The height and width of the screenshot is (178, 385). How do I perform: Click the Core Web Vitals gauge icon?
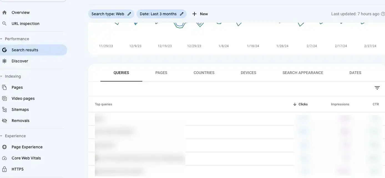4,158
